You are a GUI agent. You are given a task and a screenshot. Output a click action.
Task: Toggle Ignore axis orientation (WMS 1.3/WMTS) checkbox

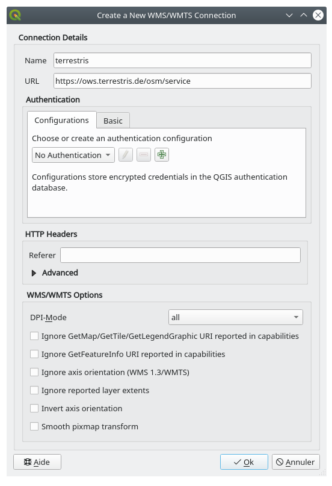pyautogui.click(x=34, y=372)
